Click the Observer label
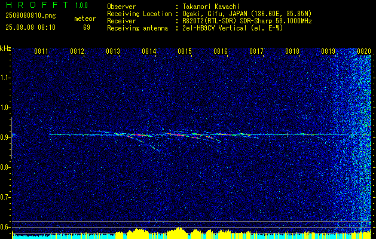376x239 pixels. [x=121, y=7]
